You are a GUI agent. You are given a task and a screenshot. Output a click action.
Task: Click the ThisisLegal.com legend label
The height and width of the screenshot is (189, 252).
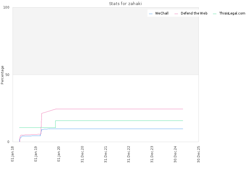pos(232,13)
